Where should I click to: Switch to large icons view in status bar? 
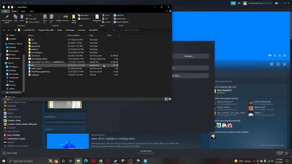pos(170,99)
